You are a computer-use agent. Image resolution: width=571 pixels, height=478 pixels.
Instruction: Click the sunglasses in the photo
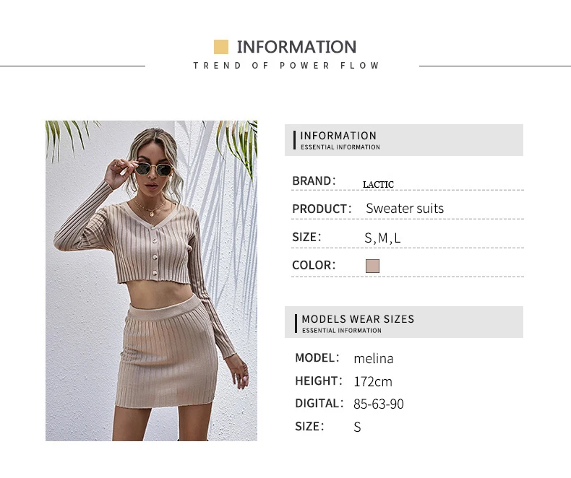click(x=154, y=169)
